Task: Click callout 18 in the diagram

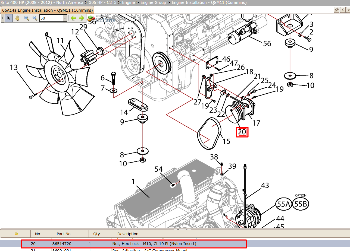Action: (x=249, y=72)
